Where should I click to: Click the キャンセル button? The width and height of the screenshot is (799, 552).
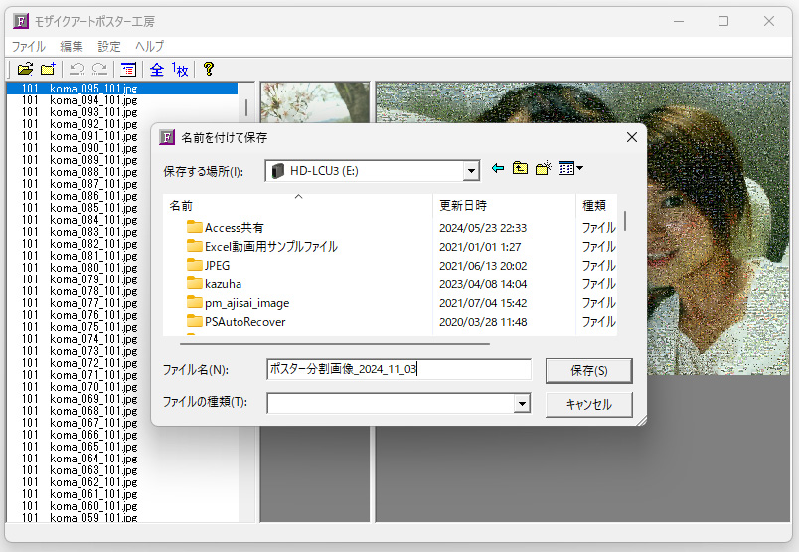588,404
